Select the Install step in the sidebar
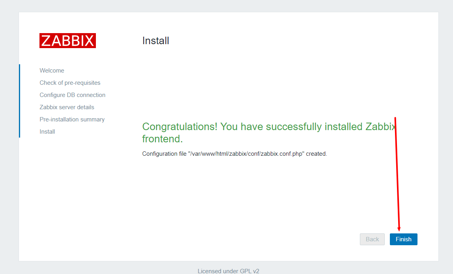453x274 pixels. (x=47, y=132)
